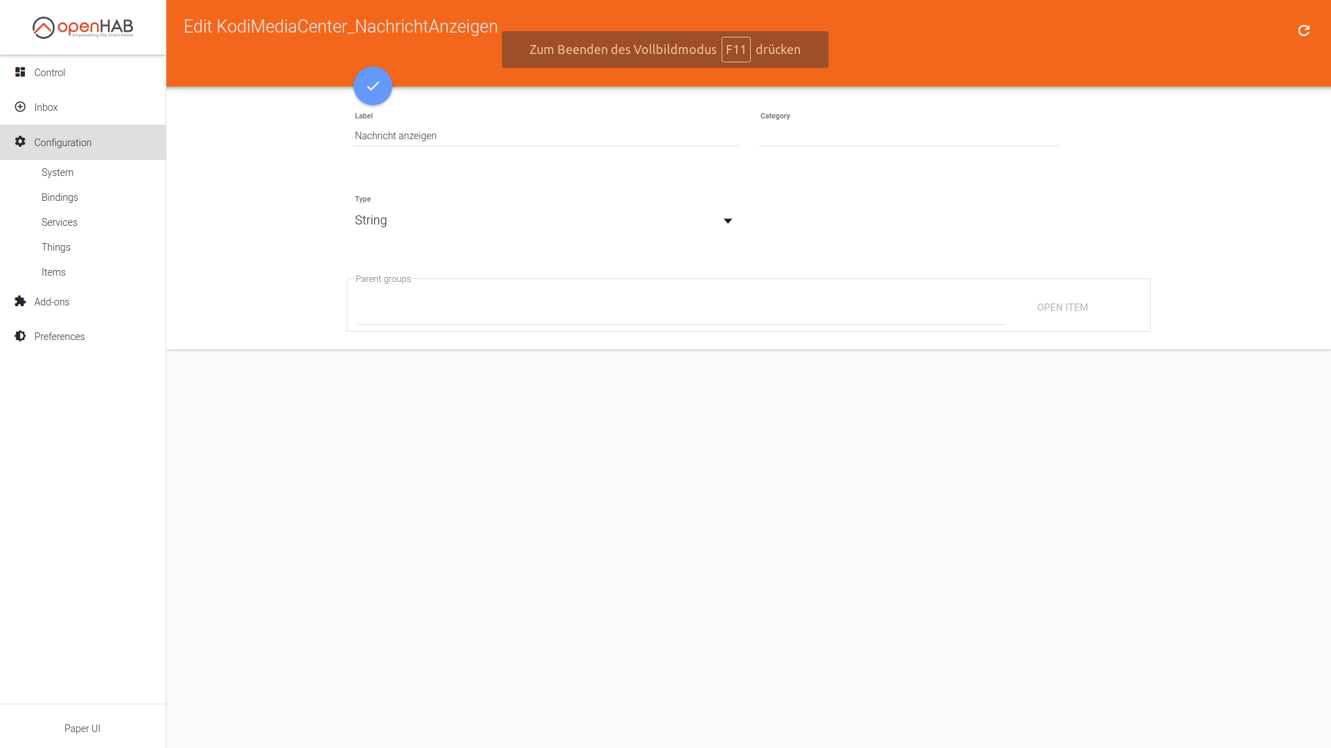Save the item with the blue checkmark button
1331x748 pixels.
coord(372,85)
